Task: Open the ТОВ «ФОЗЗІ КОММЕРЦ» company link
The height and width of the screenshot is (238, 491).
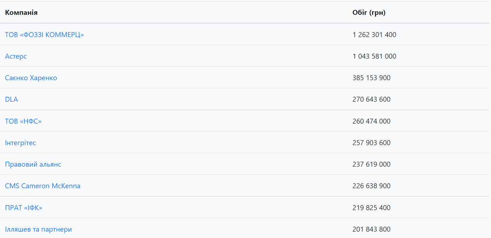Action: 44,35
